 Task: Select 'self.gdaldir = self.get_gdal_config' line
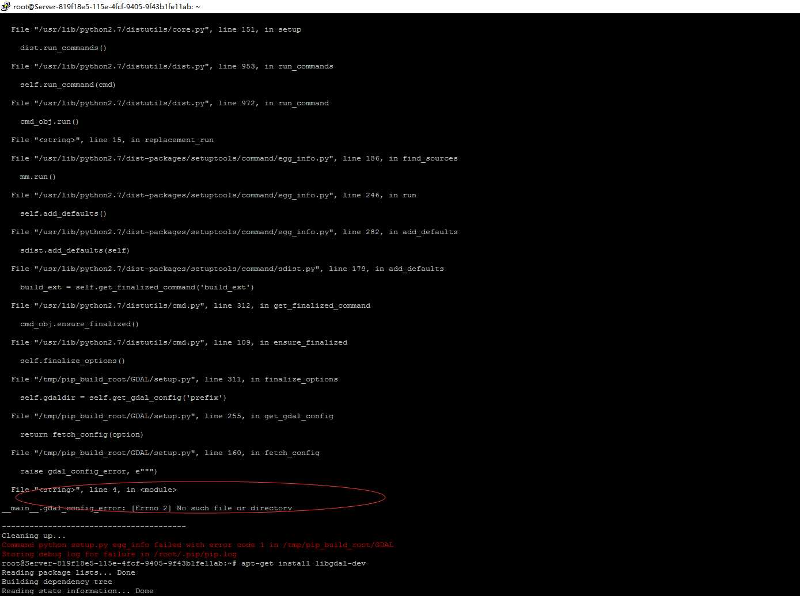click(x=123, y=398)
